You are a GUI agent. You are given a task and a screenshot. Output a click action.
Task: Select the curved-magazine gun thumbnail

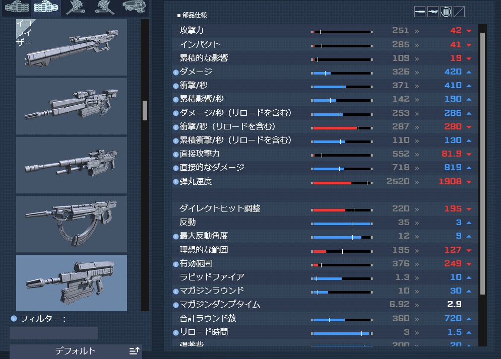(72, 224)
